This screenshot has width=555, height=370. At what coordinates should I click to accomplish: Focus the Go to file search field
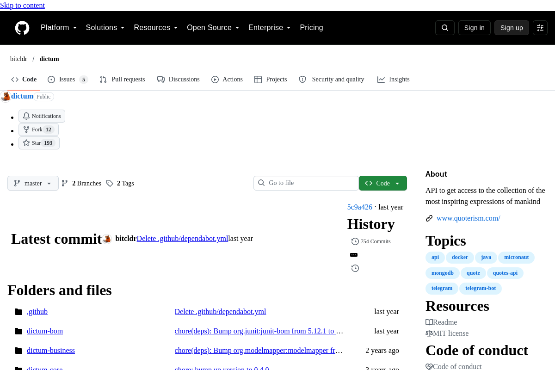pos(306,183)
